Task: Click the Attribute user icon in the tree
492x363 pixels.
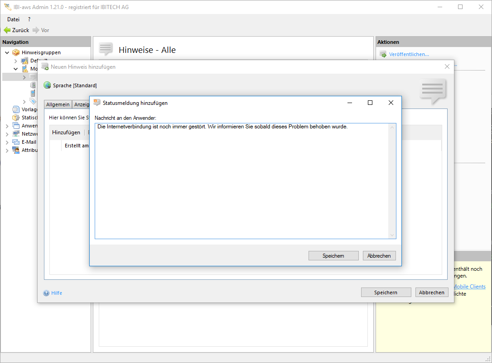Action: pyautogui.click(x=16, y=150)
